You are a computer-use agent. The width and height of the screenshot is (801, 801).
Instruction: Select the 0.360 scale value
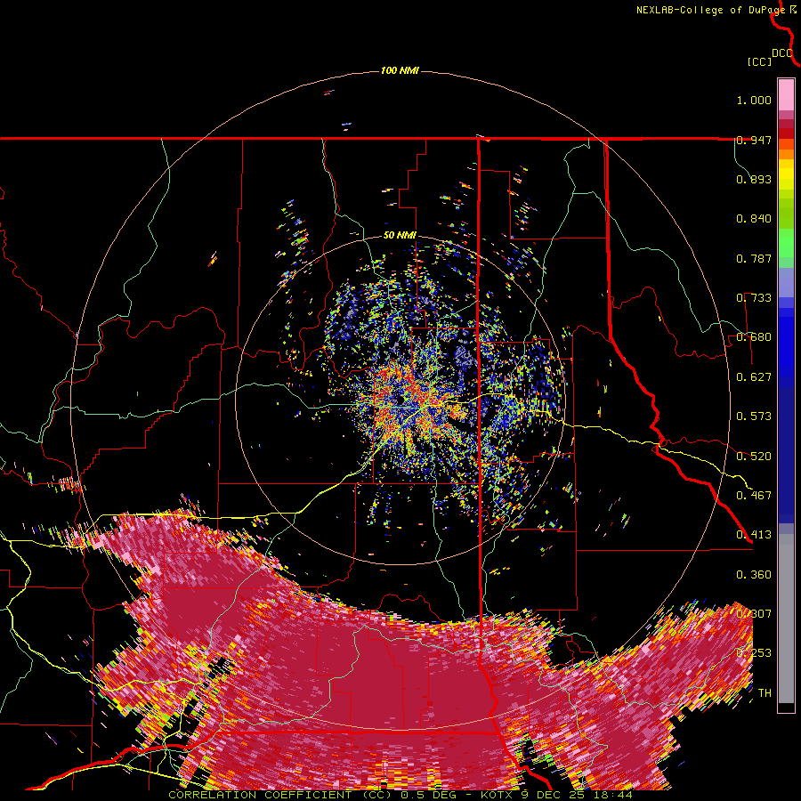pyautogui.click(x=754, y=575)
